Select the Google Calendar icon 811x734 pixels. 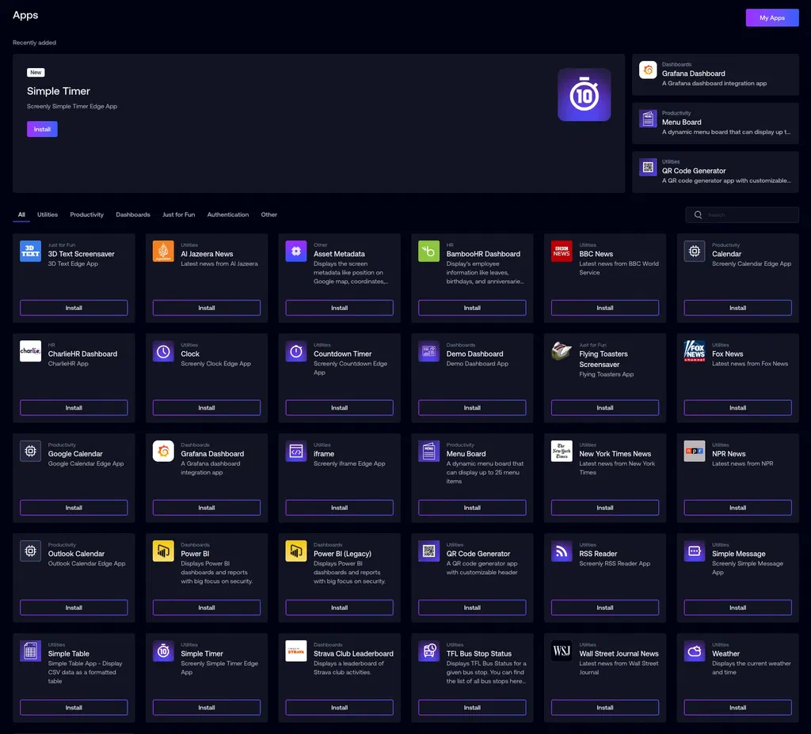tap(31, 451)
